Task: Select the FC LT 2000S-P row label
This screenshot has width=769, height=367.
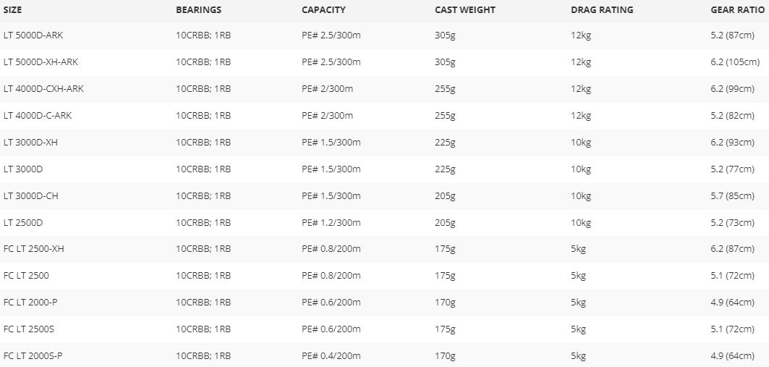Action: click(x=33, y=356)
